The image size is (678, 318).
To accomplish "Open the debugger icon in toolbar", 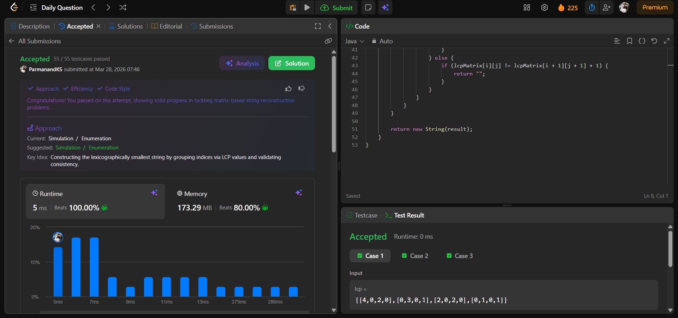I will point(293,7).
